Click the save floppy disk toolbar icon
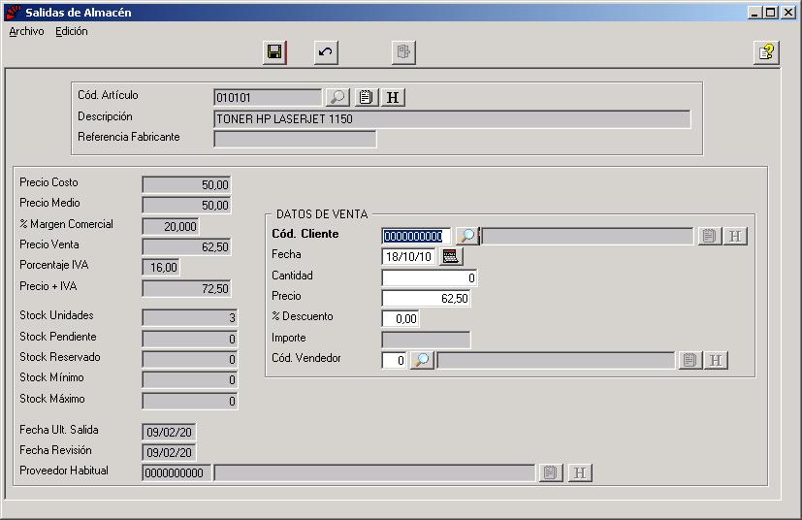 274,52
